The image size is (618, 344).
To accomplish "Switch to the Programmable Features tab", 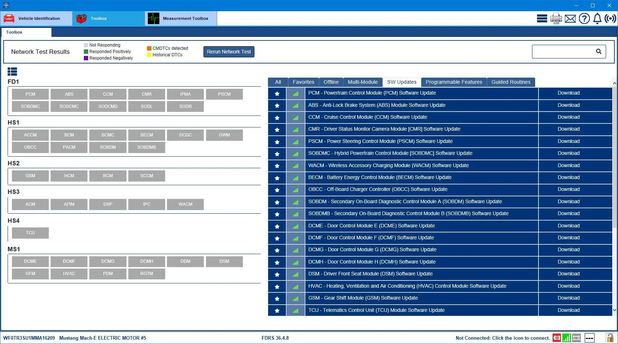I will tap(454, 82).
